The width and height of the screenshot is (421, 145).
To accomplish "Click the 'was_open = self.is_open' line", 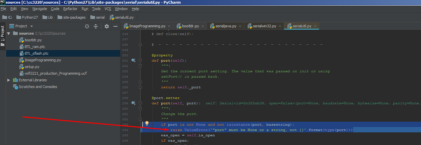I will (x=188, y=135).
